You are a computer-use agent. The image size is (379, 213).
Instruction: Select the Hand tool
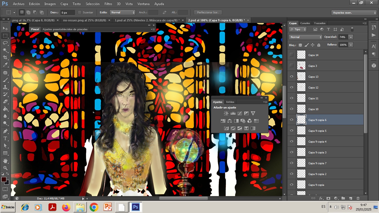tap(5, 161)
